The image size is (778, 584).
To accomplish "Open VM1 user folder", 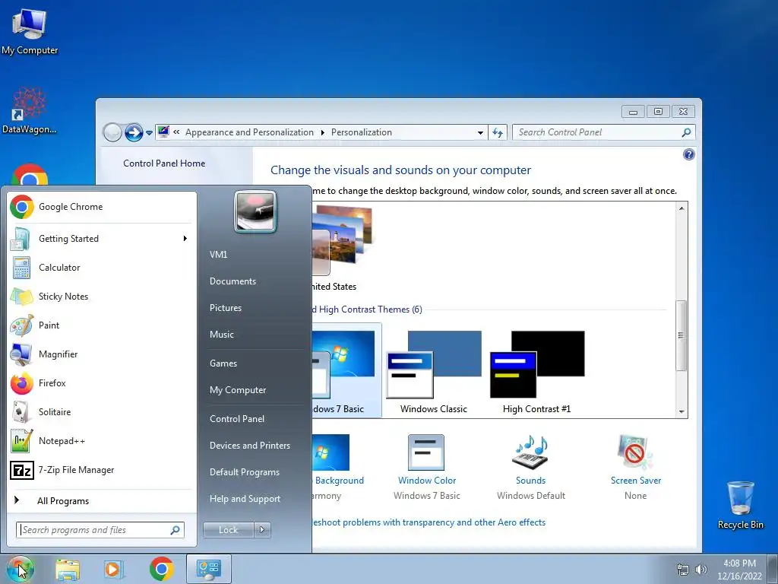I will pos(218,254).
